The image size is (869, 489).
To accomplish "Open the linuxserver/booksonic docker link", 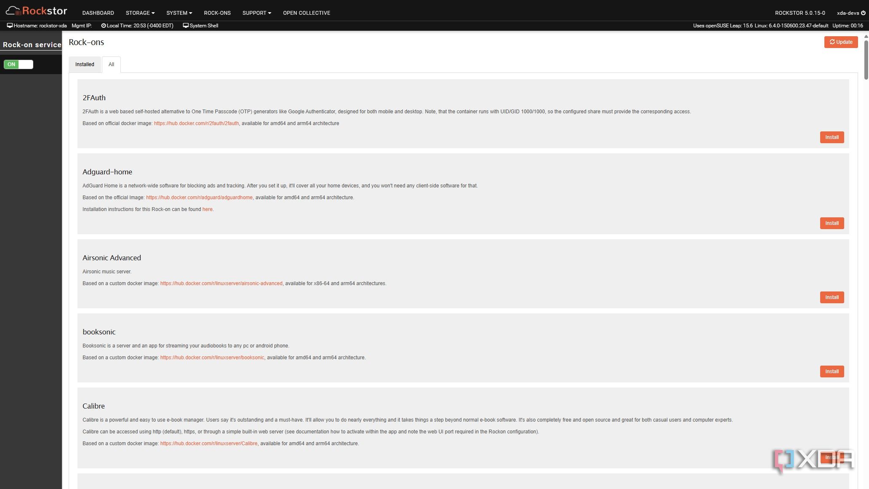I will tap(212, 358).
